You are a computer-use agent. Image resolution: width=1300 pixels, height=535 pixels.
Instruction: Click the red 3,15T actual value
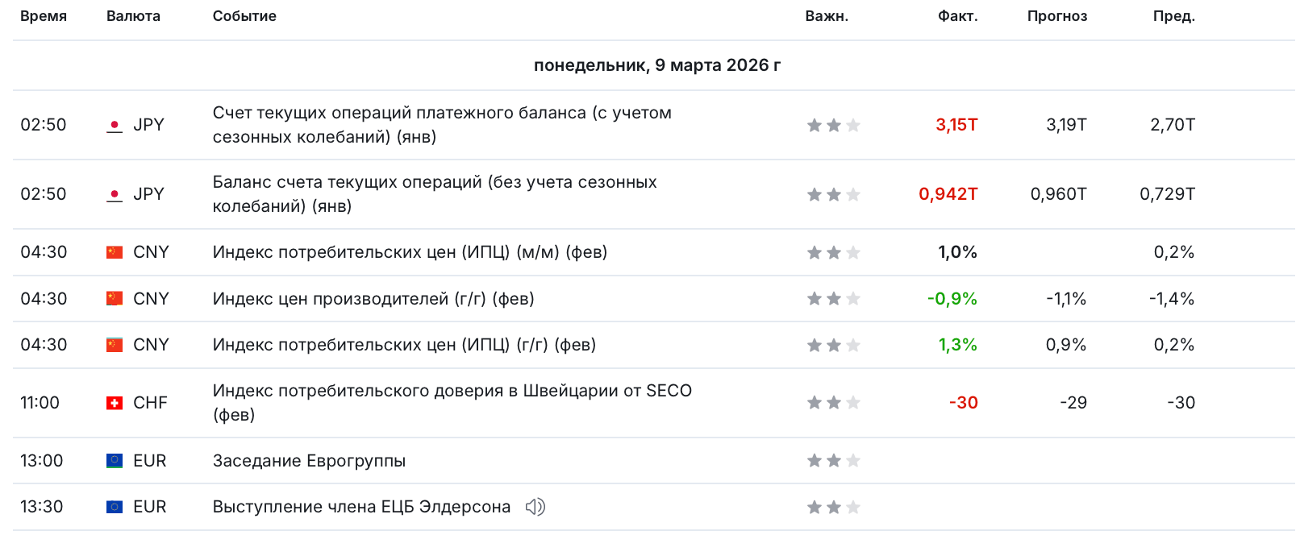956,125
